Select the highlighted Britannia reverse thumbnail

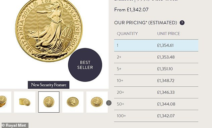(49, 102)
